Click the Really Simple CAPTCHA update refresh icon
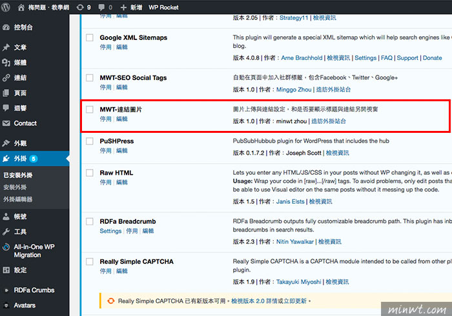The width and height of the screenshot is (452, 316). point(111,301)
